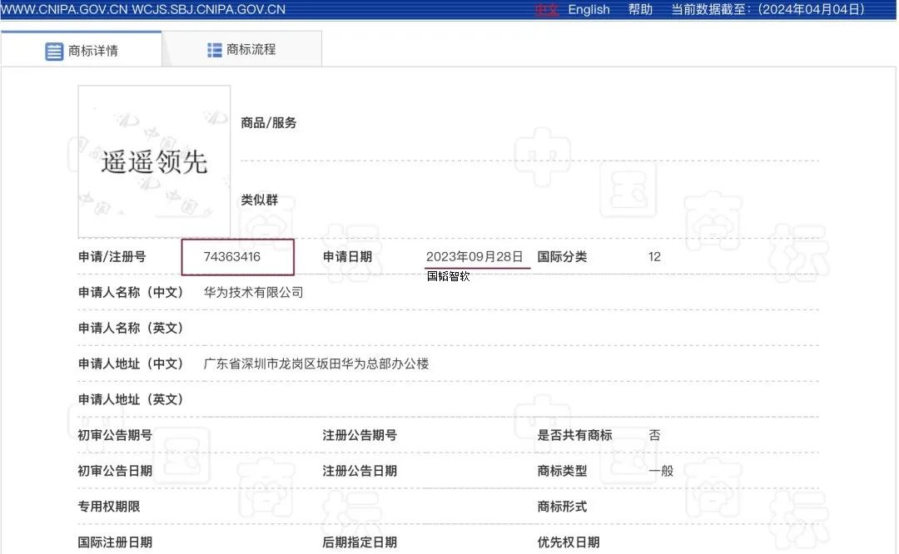Click the 注册公告期号 label
This screenshot has height=554, width=899.
[x=360, y=435]
